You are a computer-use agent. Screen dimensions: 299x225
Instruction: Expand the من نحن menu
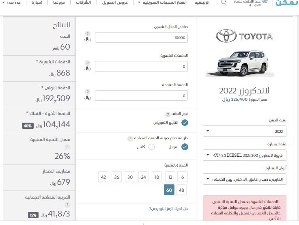click(x=11, y=2)
